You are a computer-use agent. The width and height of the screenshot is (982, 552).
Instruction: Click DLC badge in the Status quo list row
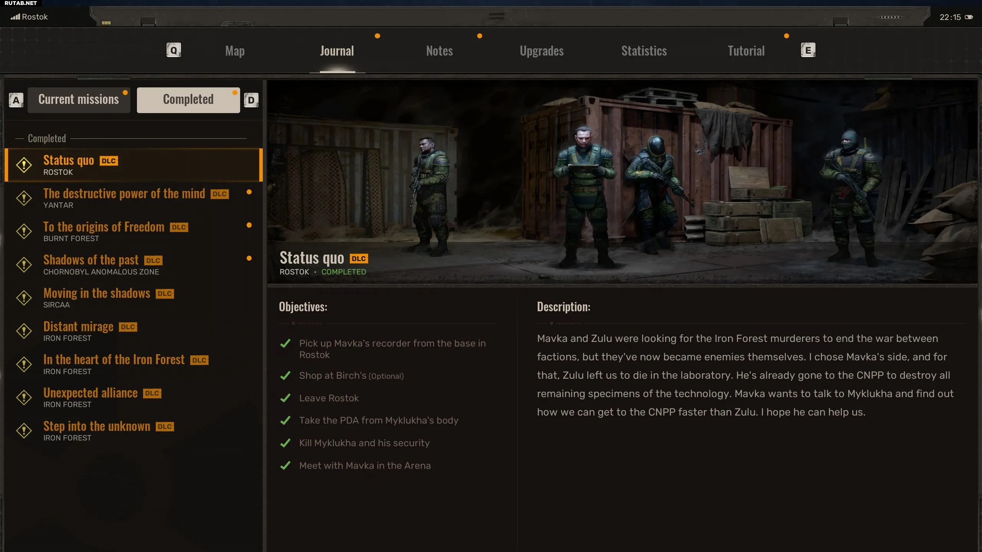pos(109,161)
